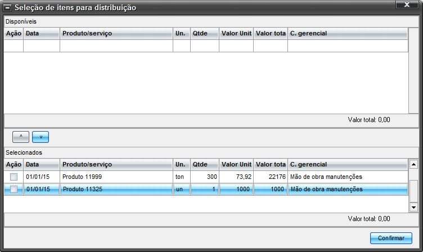This screenshot has width=423, height=252.
Task: Click the Selecionados scrollbar up arrow
Action: click(413, 164)
